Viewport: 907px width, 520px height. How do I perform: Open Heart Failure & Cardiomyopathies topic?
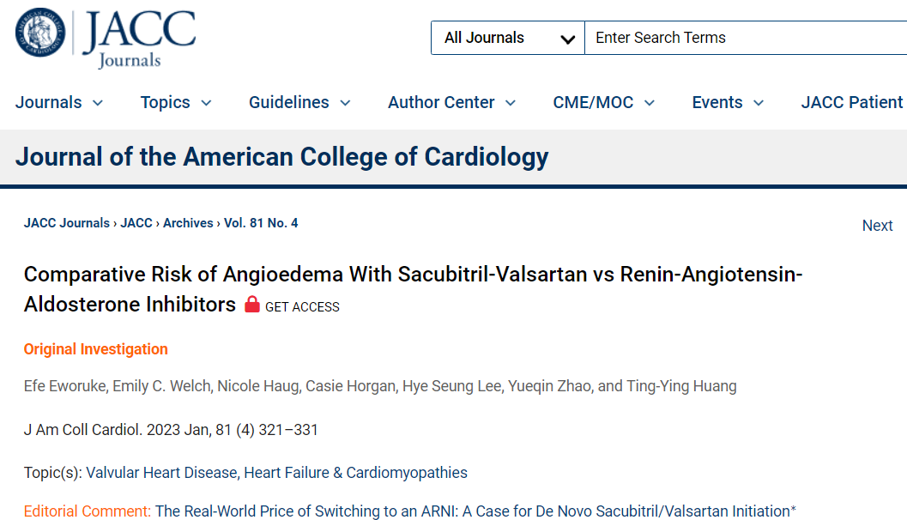coord(356,473)
